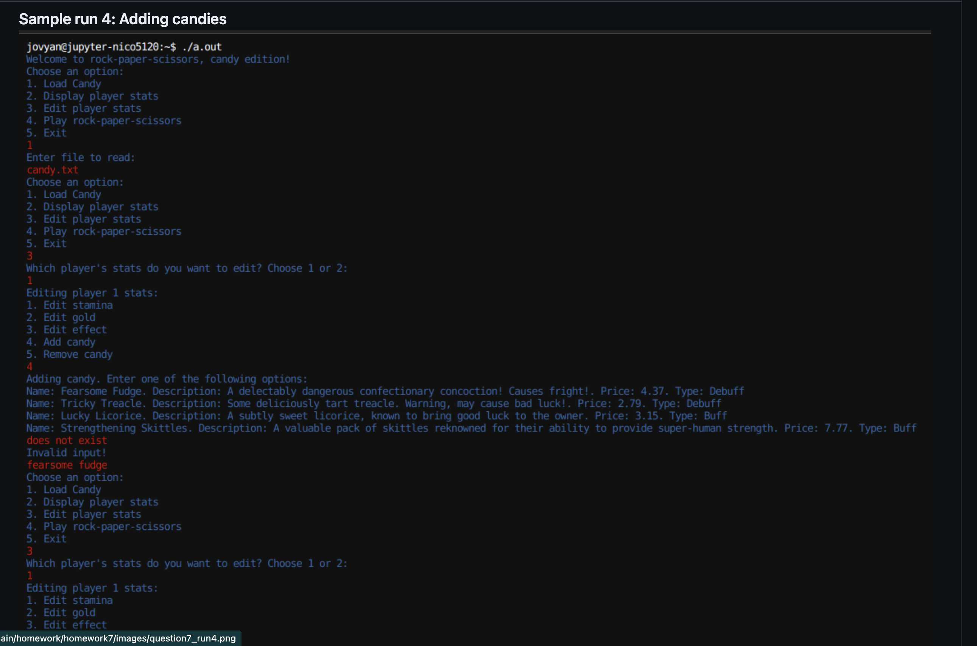Click Which player 1 radio choice
Screen dimensions: 977x646
coord(28,280)
